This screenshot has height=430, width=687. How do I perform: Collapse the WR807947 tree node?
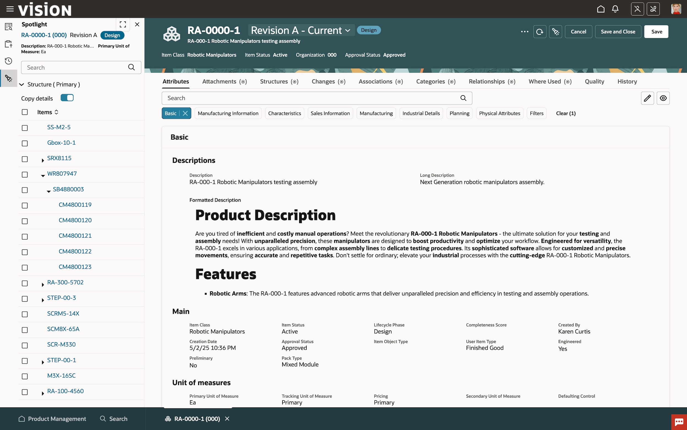pos(43,176)
